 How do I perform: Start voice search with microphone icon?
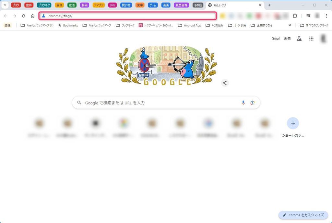(x=243, y=103)
